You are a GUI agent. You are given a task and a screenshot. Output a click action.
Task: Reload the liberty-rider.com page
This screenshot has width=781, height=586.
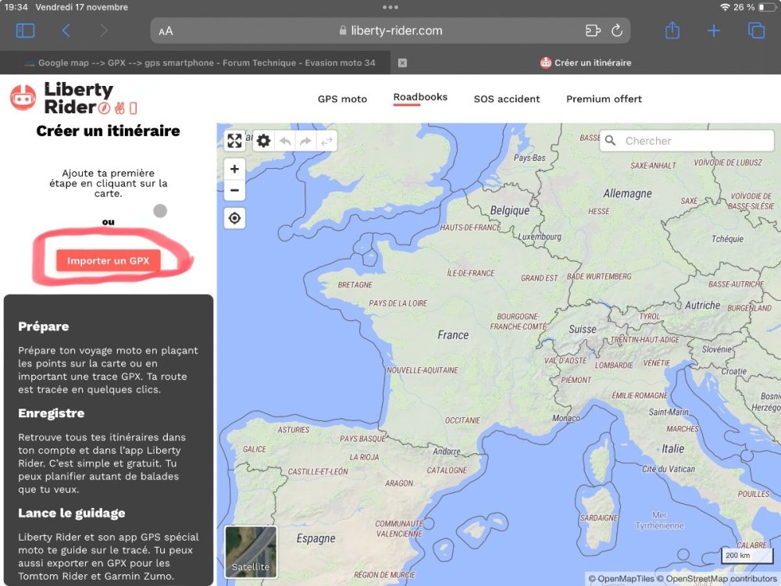click(x=617, y=31)
